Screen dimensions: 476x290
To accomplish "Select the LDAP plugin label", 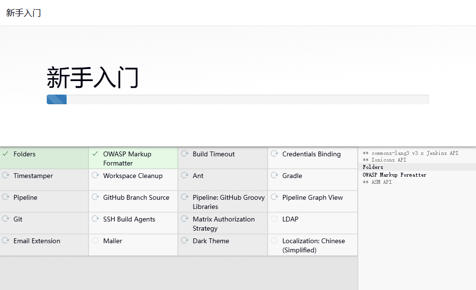I will click(290, 220).
